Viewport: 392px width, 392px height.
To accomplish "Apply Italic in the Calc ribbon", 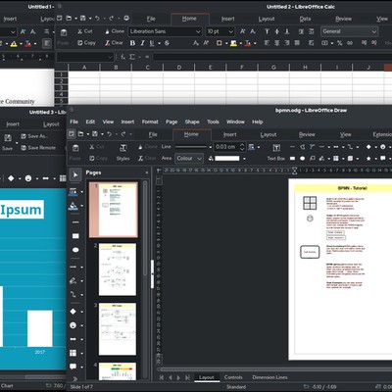I will pos(142,43).
